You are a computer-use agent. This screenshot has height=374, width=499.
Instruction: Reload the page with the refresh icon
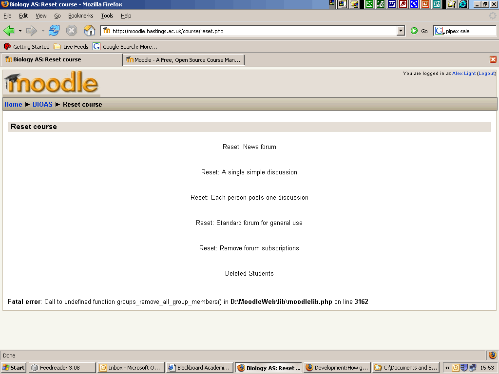click(54, 31)
